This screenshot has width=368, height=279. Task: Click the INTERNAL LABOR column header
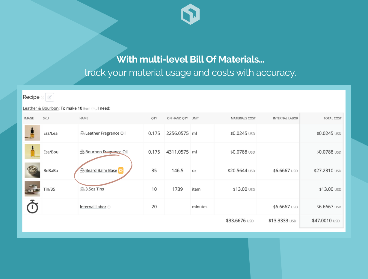[x=286, y=118]
